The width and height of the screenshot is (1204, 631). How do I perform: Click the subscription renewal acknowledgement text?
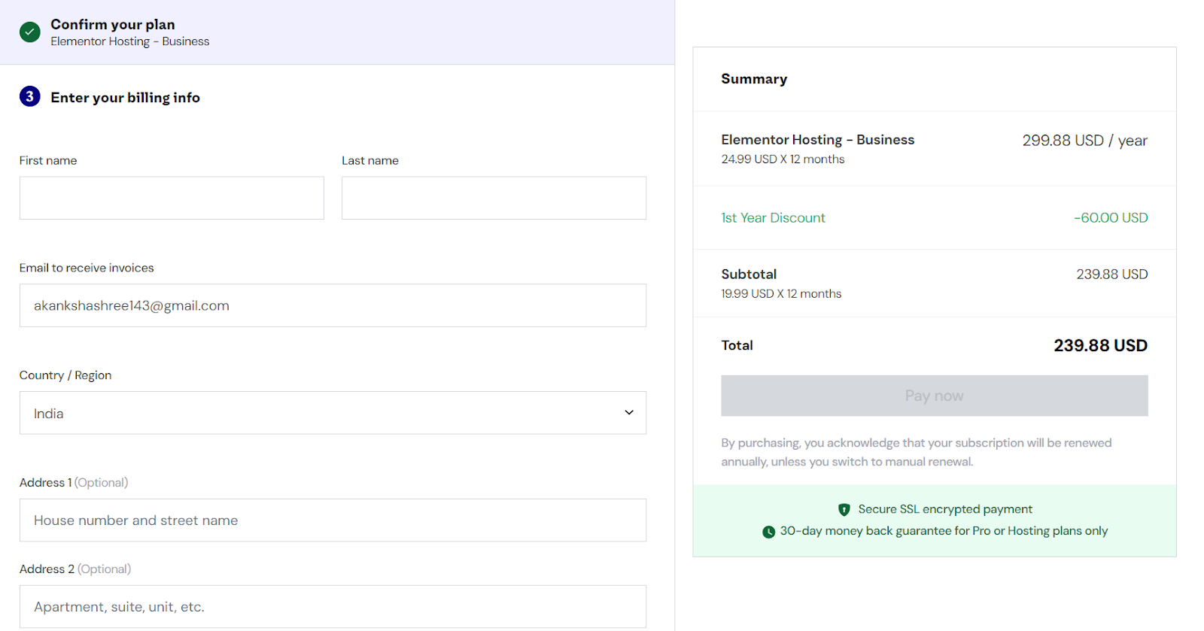[917, 452]
